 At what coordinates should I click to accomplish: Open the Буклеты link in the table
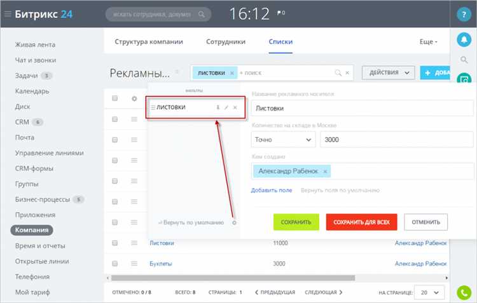coord(161,264)
